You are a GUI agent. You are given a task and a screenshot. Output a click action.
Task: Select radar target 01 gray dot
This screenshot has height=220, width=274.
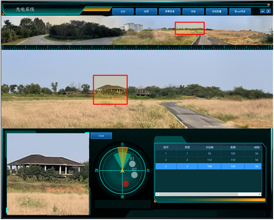(x=132, y=164)
